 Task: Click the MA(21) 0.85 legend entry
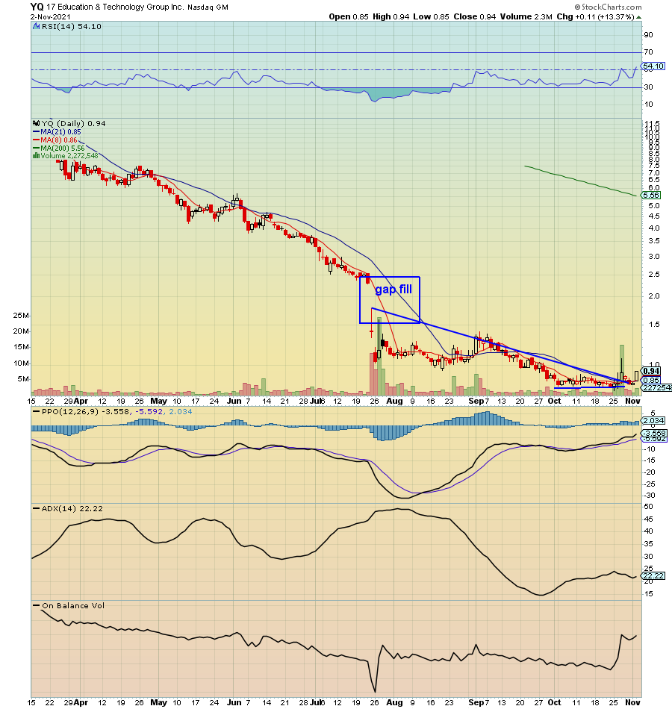(57, 131)
